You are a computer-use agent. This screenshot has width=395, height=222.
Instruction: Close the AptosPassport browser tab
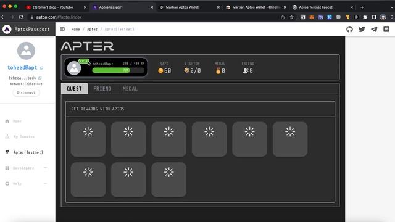[x=152, y=7]
